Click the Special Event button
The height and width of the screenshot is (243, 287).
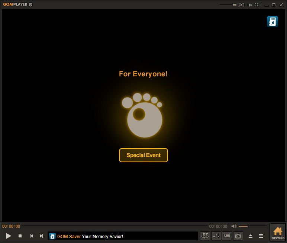tap(143, 155)
